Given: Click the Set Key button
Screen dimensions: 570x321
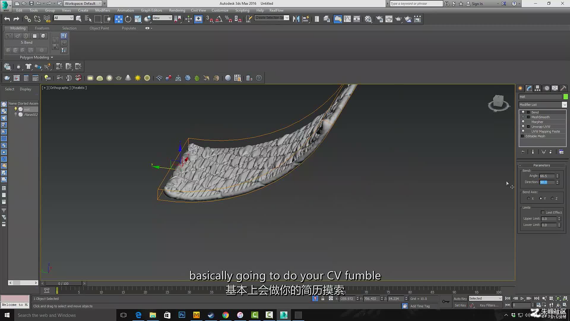Looking at the screenshot, I should pyautogui.click(x=460, y=306).
